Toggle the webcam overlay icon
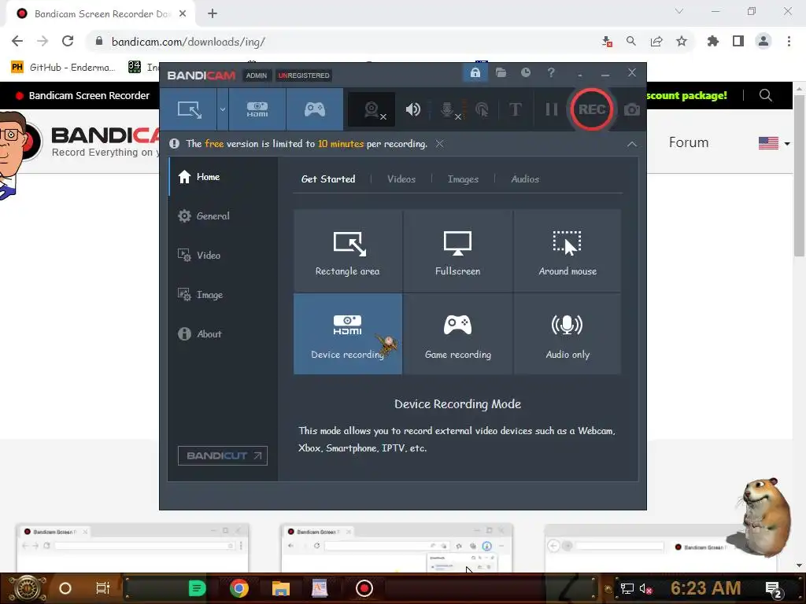Viewport: 806px width, 604px height. [x=372, y=109]
